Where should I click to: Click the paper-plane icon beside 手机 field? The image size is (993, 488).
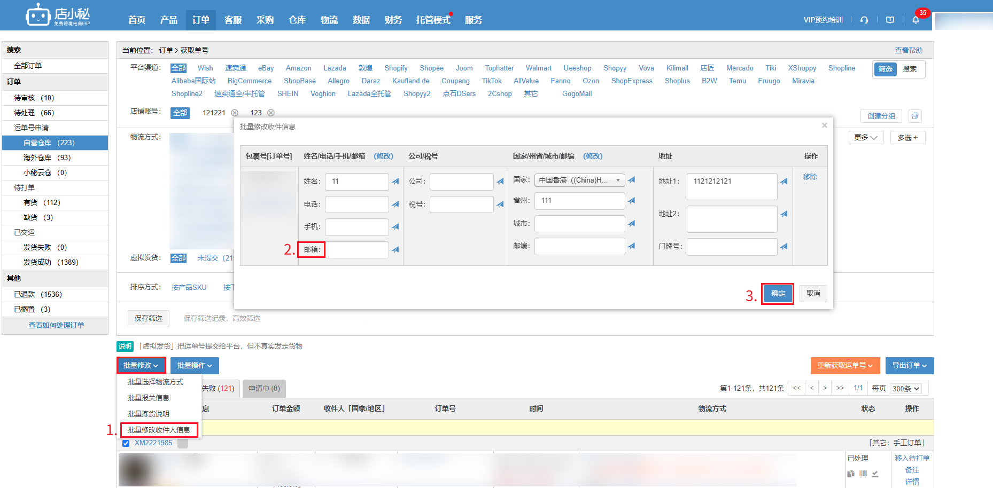[x=395, y=227]
